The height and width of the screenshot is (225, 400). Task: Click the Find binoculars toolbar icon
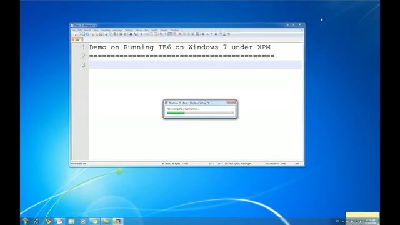pos(131,34)
